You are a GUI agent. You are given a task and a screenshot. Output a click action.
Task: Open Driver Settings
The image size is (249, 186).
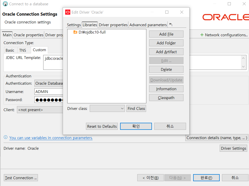click(233, 148)
